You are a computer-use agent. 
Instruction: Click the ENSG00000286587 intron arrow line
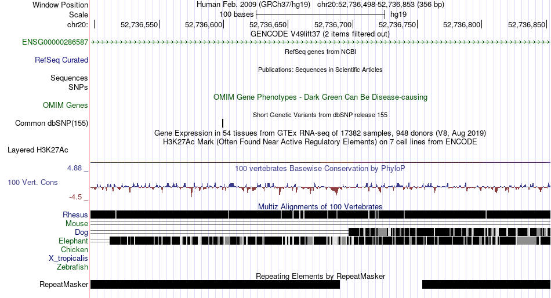321,42
